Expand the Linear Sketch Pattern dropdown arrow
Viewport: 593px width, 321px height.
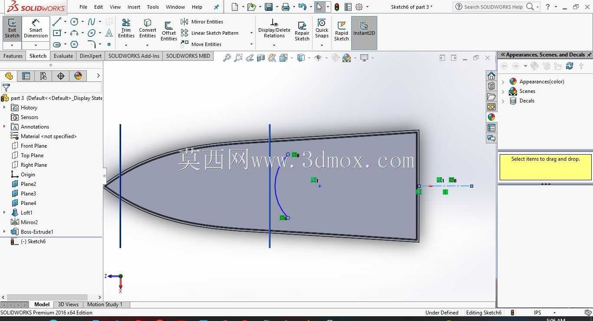tap(251, 33)
